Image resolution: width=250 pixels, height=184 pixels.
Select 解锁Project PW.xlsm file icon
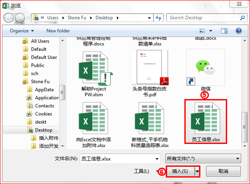point(95,69)
